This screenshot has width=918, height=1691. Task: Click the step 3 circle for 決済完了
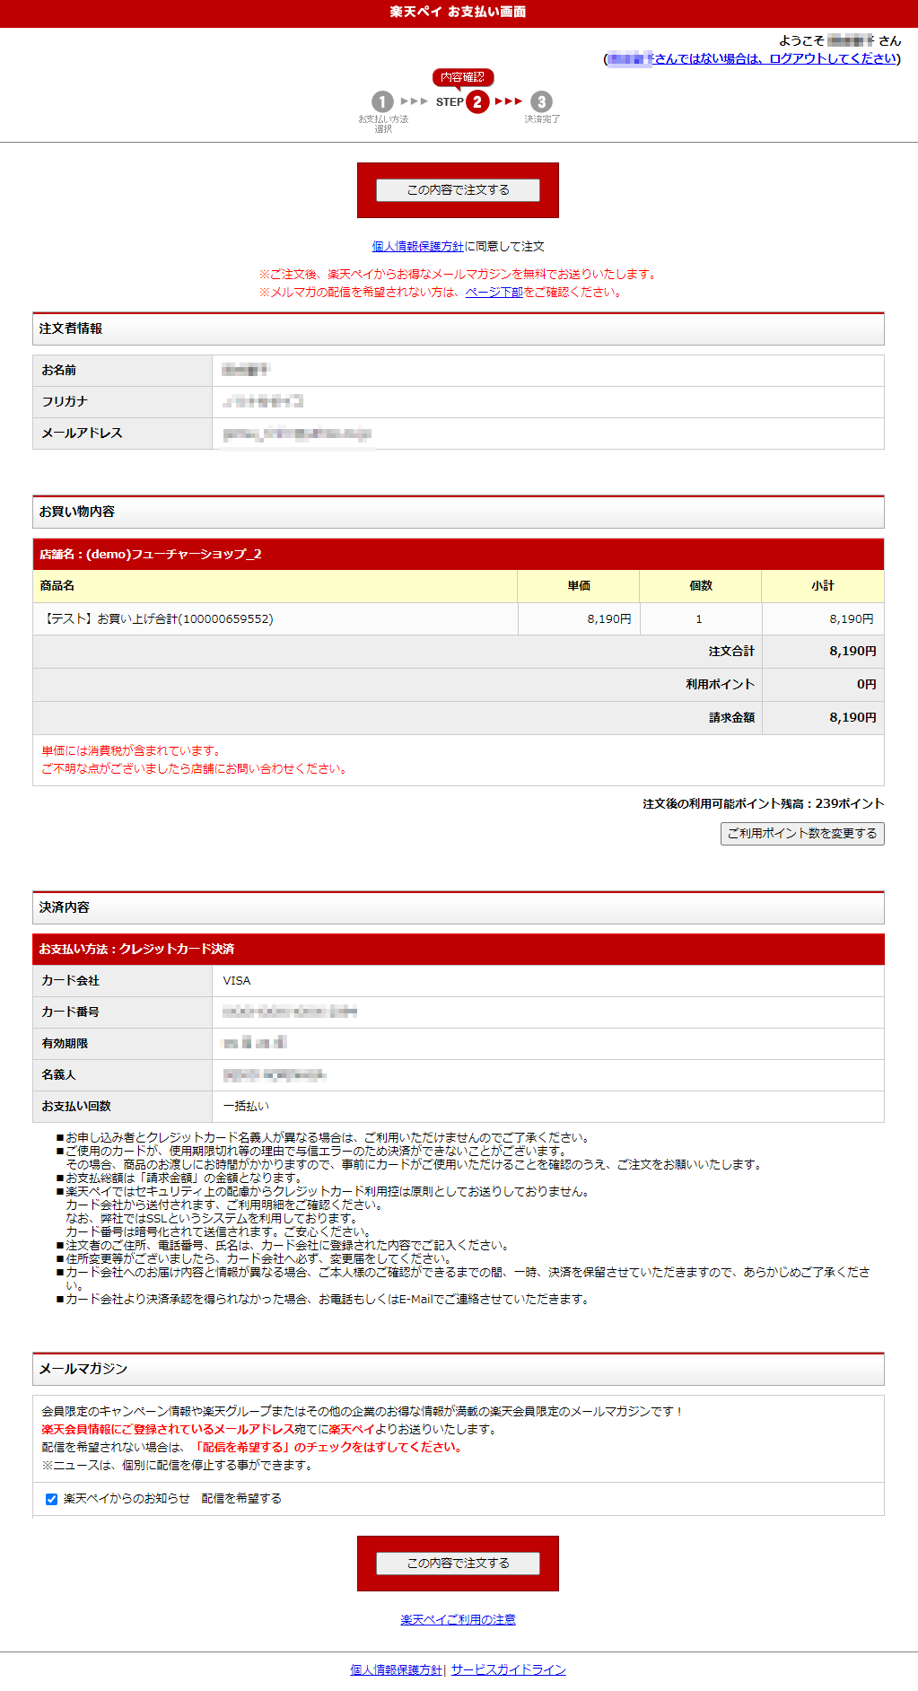(x=541, y=101)
